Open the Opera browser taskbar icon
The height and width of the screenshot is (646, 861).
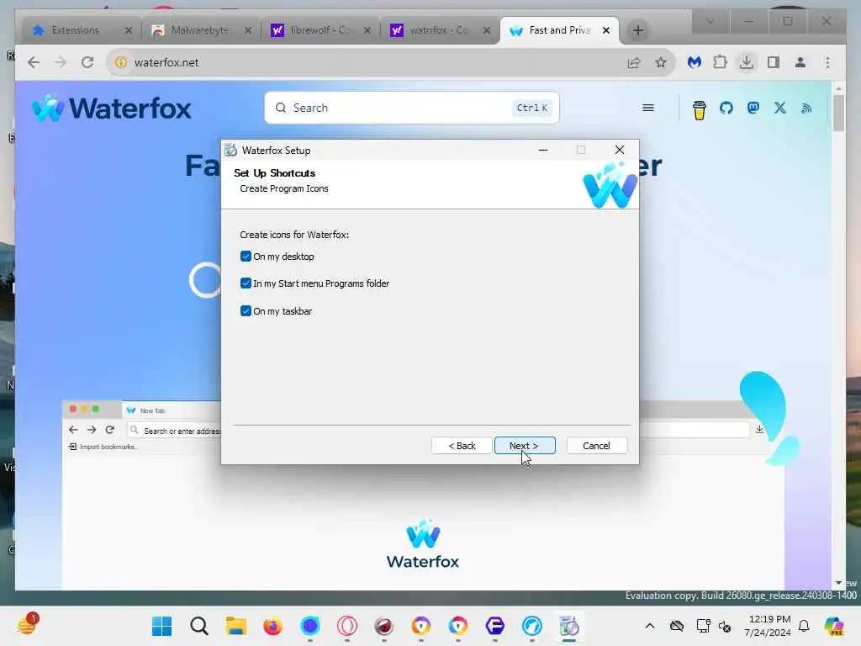click(347, 626)
